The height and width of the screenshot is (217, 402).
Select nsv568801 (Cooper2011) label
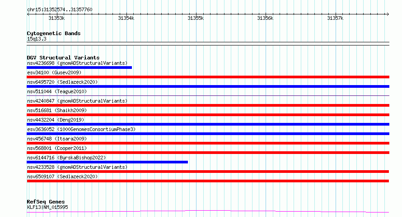click(x=57, y=148)
